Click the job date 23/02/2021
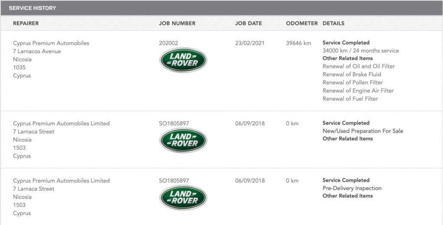This screenshot has height=225, width=443. (250, 43)
